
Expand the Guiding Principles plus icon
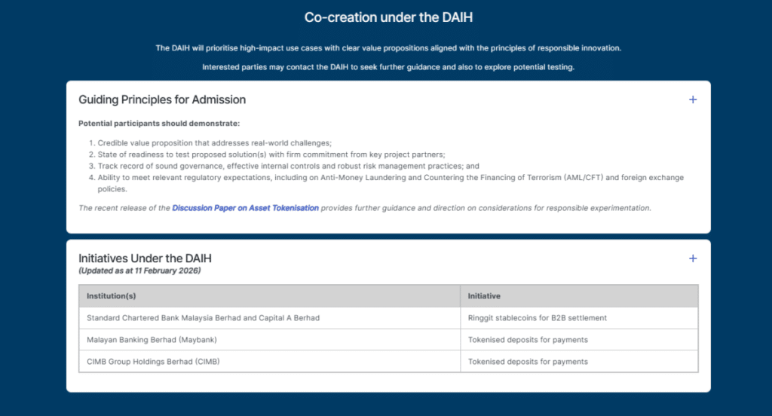(693, 99)
